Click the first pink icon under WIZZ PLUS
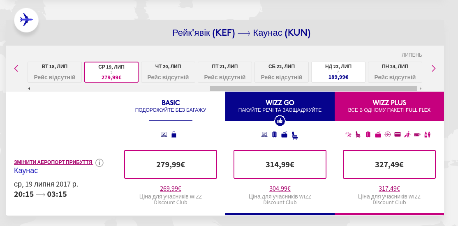This screenshot has height=226, width=458. [x=348, y=134]
